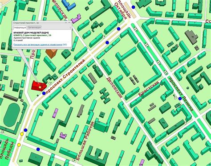Click the Большая Рабочая street label
The image size is (211, 166).
(85, 141)
